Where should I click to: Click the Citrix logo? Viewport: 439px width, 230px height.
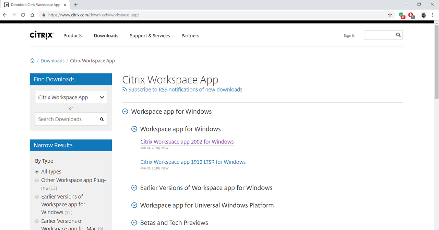tap(41, 35)
